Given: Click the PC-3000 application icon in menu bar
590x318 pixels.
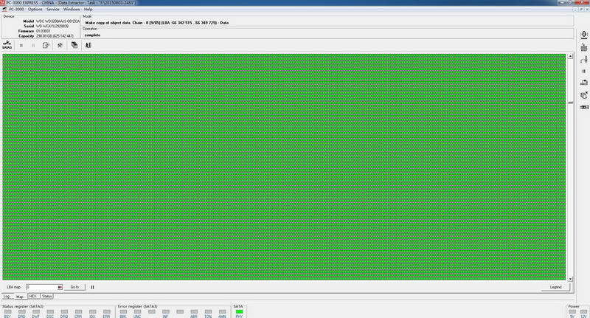Looking at the screenshot, I should point(4,9).
